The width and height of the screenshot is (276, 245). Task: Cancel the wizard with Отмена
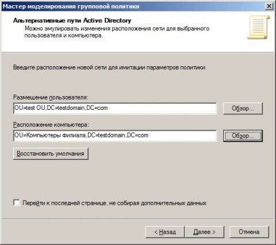[x=249, y=232]
